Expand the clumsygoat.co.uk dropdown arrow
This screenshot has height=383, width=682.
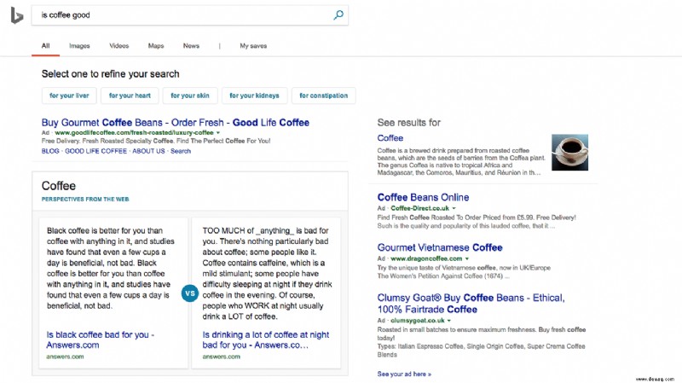(449, 321)
